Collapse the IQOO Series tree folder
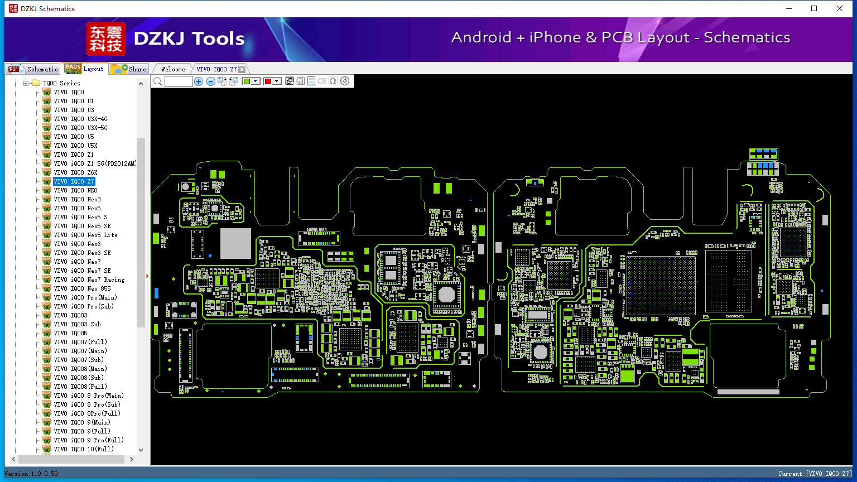The image size is (857, 482). pos(26,83)
